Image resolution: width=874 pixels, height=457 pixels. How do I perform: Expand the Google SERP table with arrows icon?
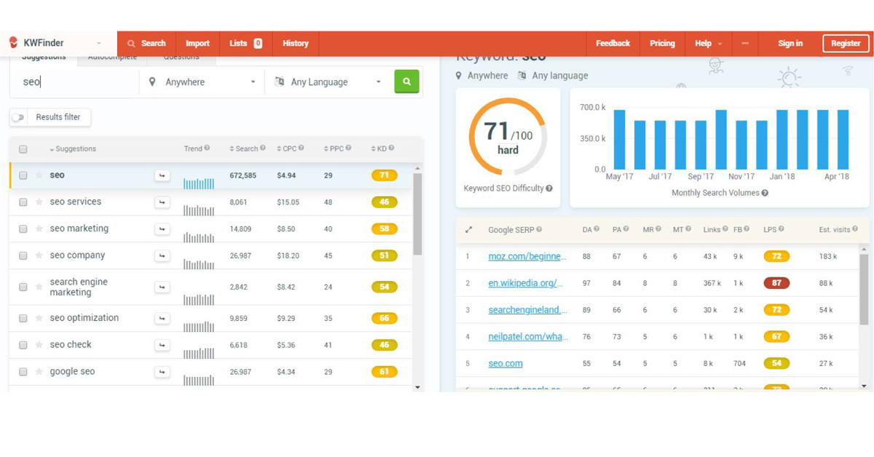pyautogui.click(x=468, y=230)
